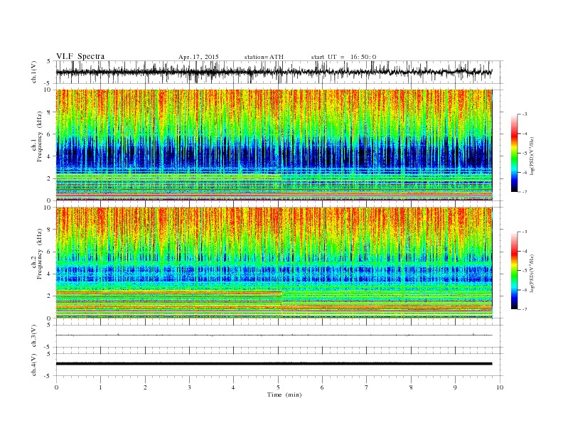Click the "2" kHz tick on ch.1 spectrogram
563x435 pixels.
[x=49, y=178]
